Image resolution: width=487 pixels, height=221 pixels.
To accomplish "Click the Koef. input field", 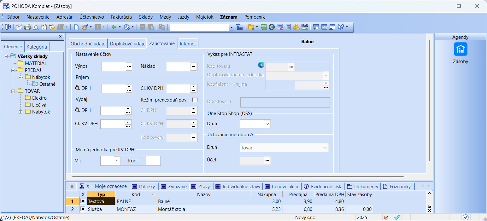I will tap(153, 161).
